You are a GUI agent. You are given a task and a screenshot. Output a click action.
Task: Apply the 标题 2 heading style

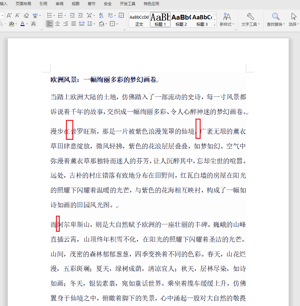click(181, 19)
